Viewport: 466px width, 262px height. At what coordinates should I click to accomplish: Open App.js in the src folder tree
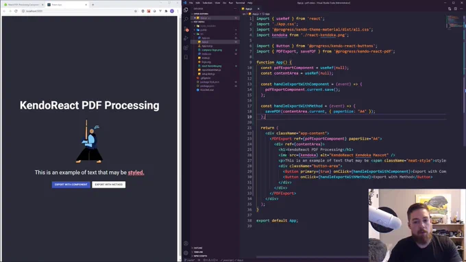tap(215, 42)
